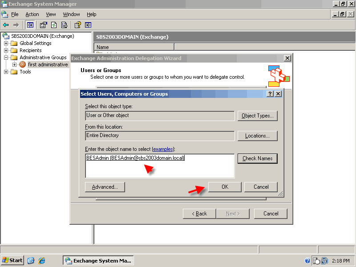This screenshot has height=267, width=356.
Task: Click the question mark help button in Select Users dialog
Action: tap(270, 94)
